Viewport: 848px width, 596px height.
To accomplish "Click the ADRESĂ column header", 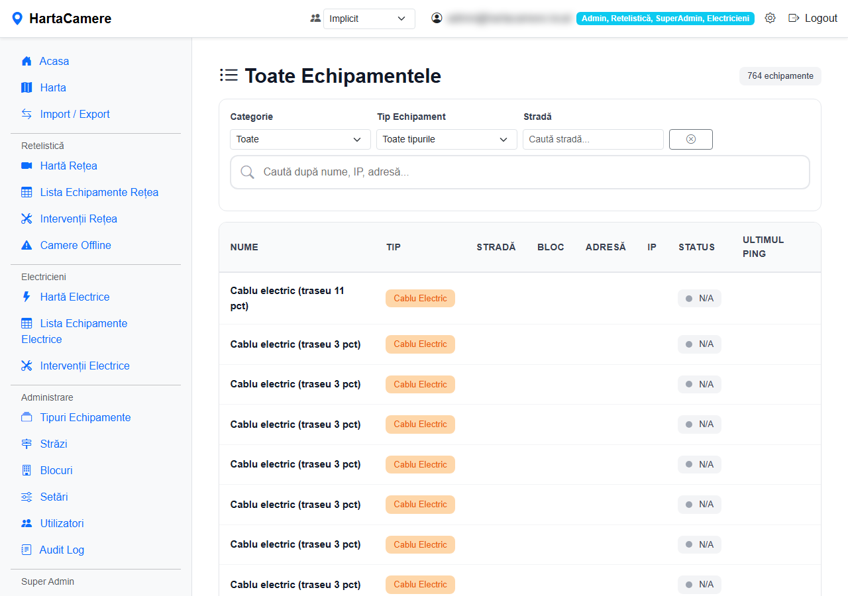I will (x=606, y=247).
